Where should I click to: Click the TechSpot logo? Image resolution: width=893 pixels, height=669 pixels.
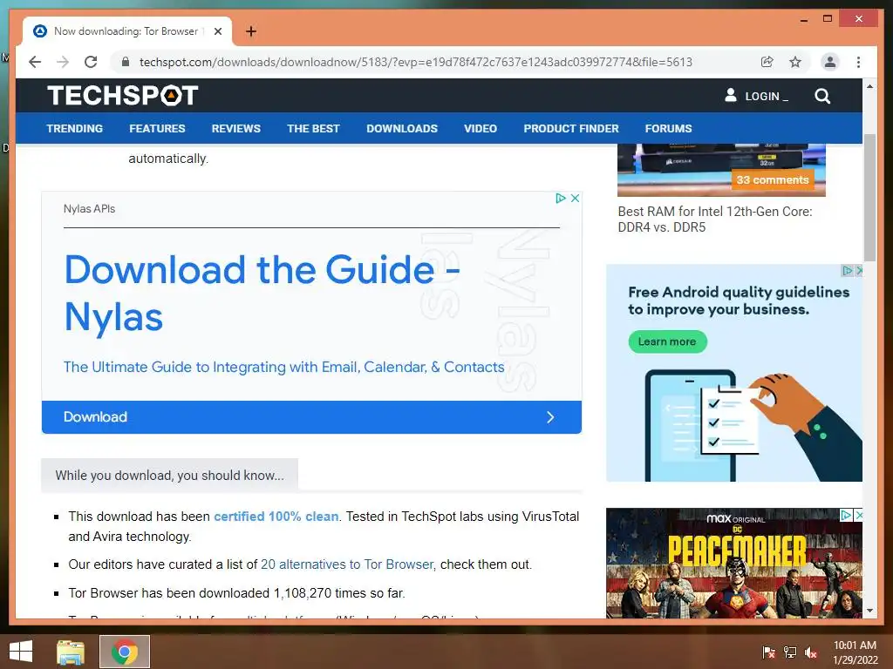(122, 95)
